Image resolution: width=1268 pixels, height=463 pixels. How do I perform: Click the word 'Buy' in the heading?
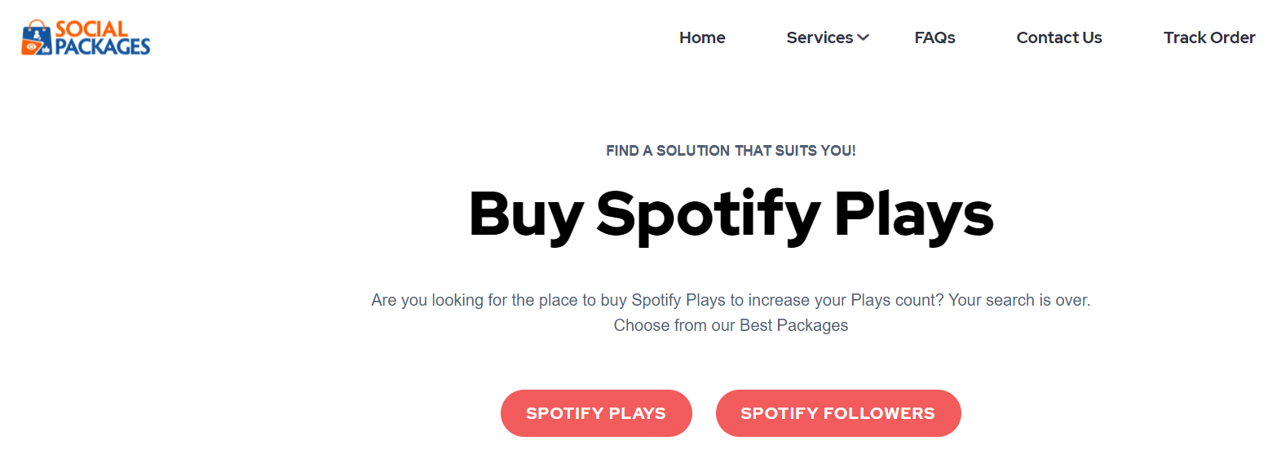526,215
